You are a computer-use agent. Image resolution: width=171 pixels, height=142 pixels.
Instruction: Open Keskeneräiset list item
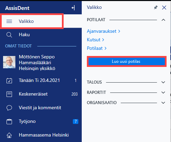click(x=33, y=94)
